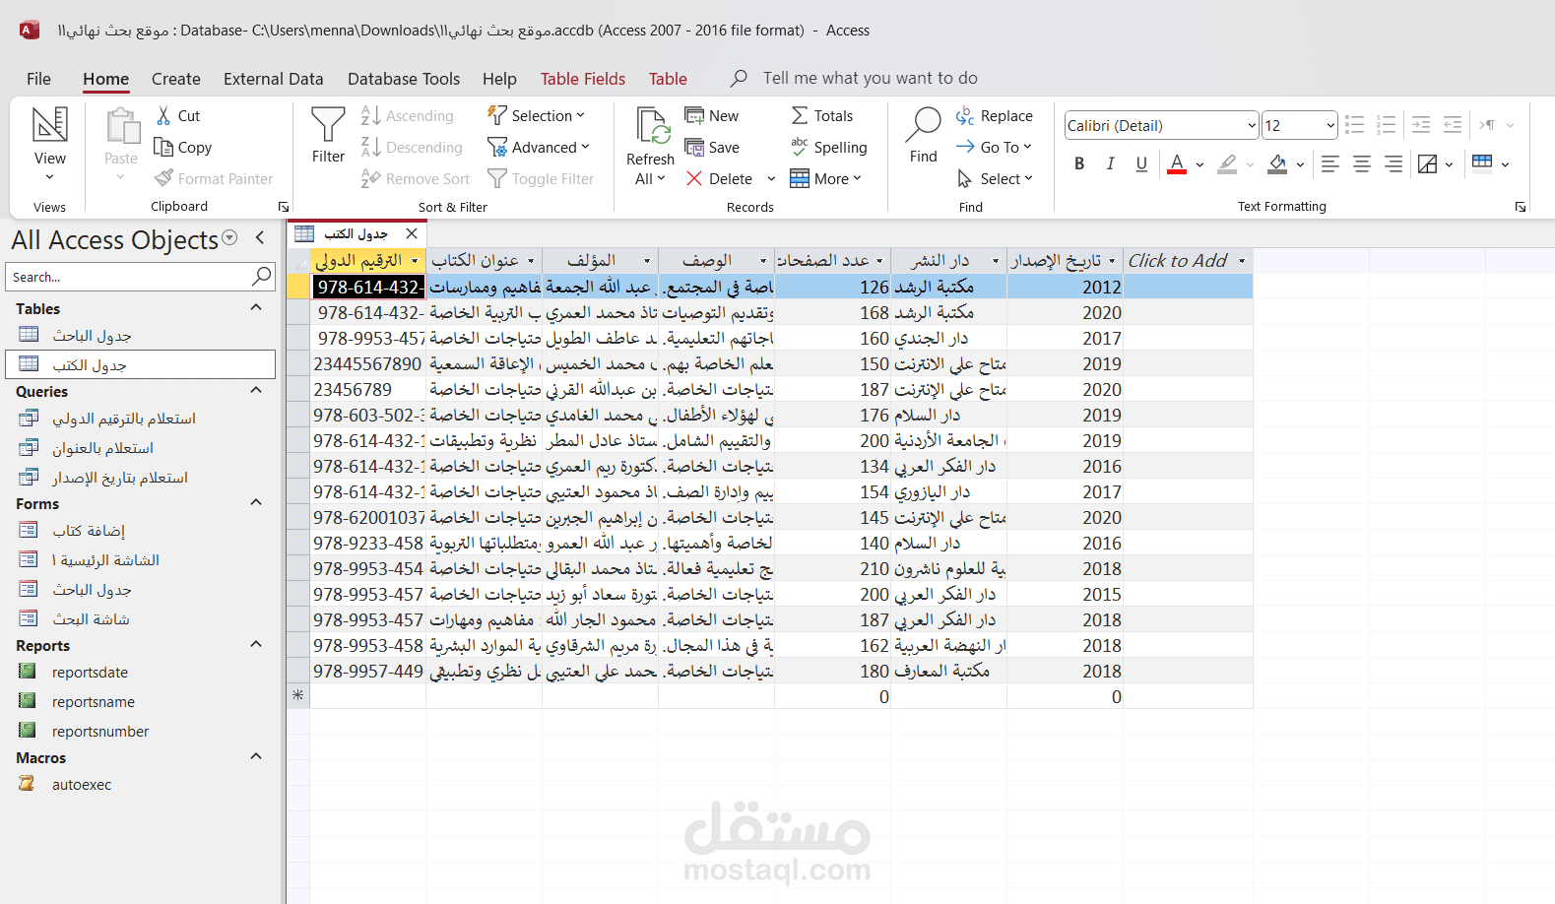Open the File menu
1555x904 pixels.
(38, 79)
